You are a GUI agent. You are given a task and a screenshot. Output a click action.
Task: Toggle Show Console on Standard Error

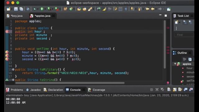click(191, 90)
